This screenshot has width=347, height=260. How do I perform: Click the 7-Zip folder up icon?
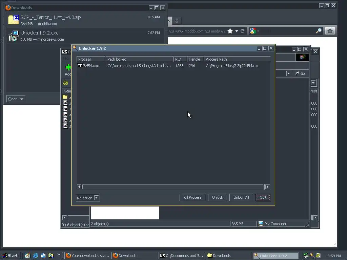[65, 83]
